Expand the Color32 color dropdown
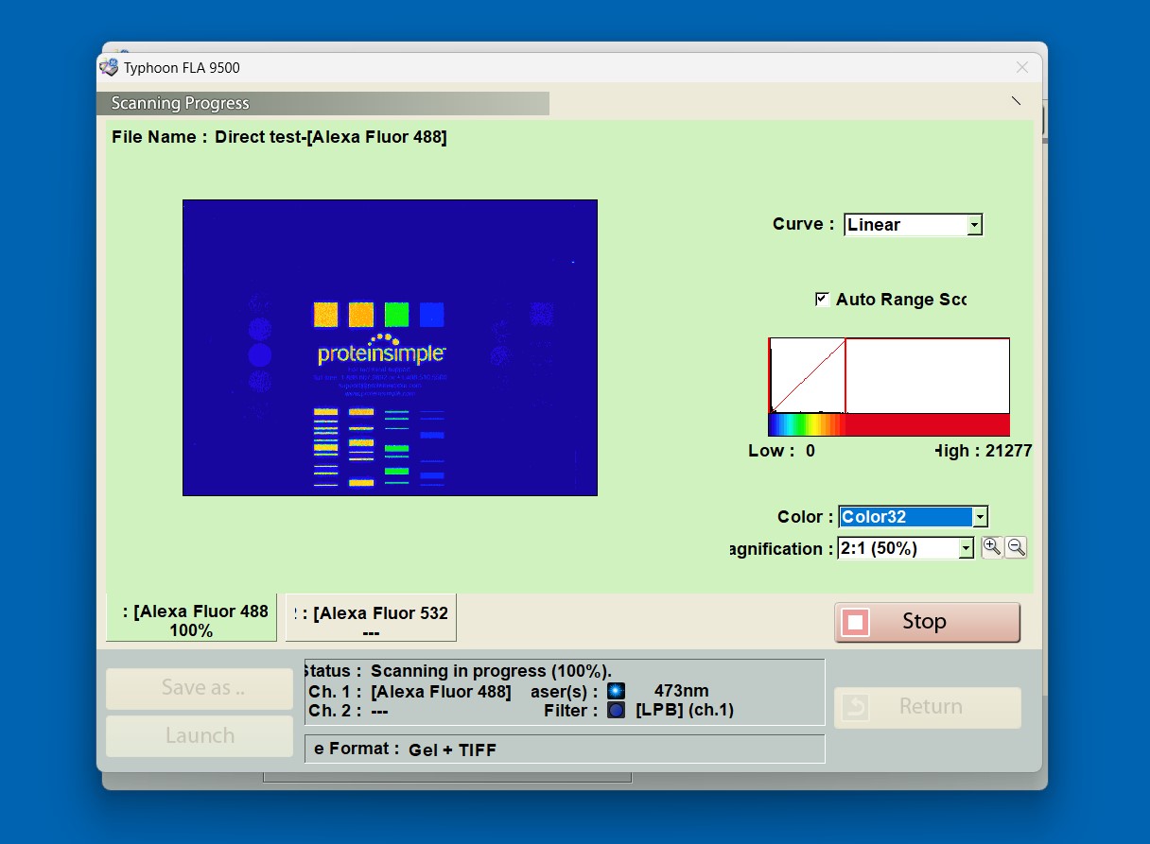This screenshot has height=844, width=1150. click(x=913, y=517)
